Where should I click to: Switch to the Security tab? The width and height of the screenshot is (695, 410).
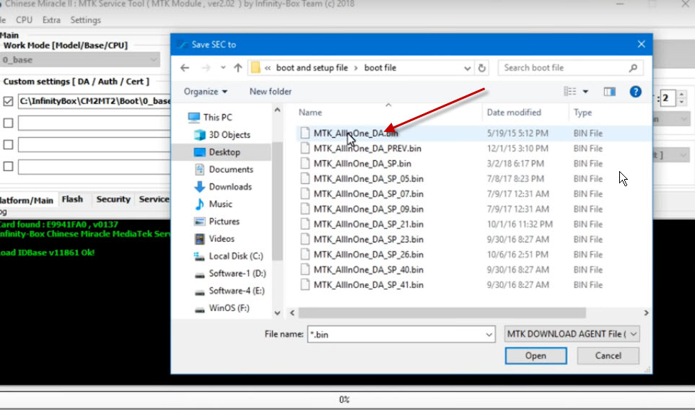coord(113,199)
